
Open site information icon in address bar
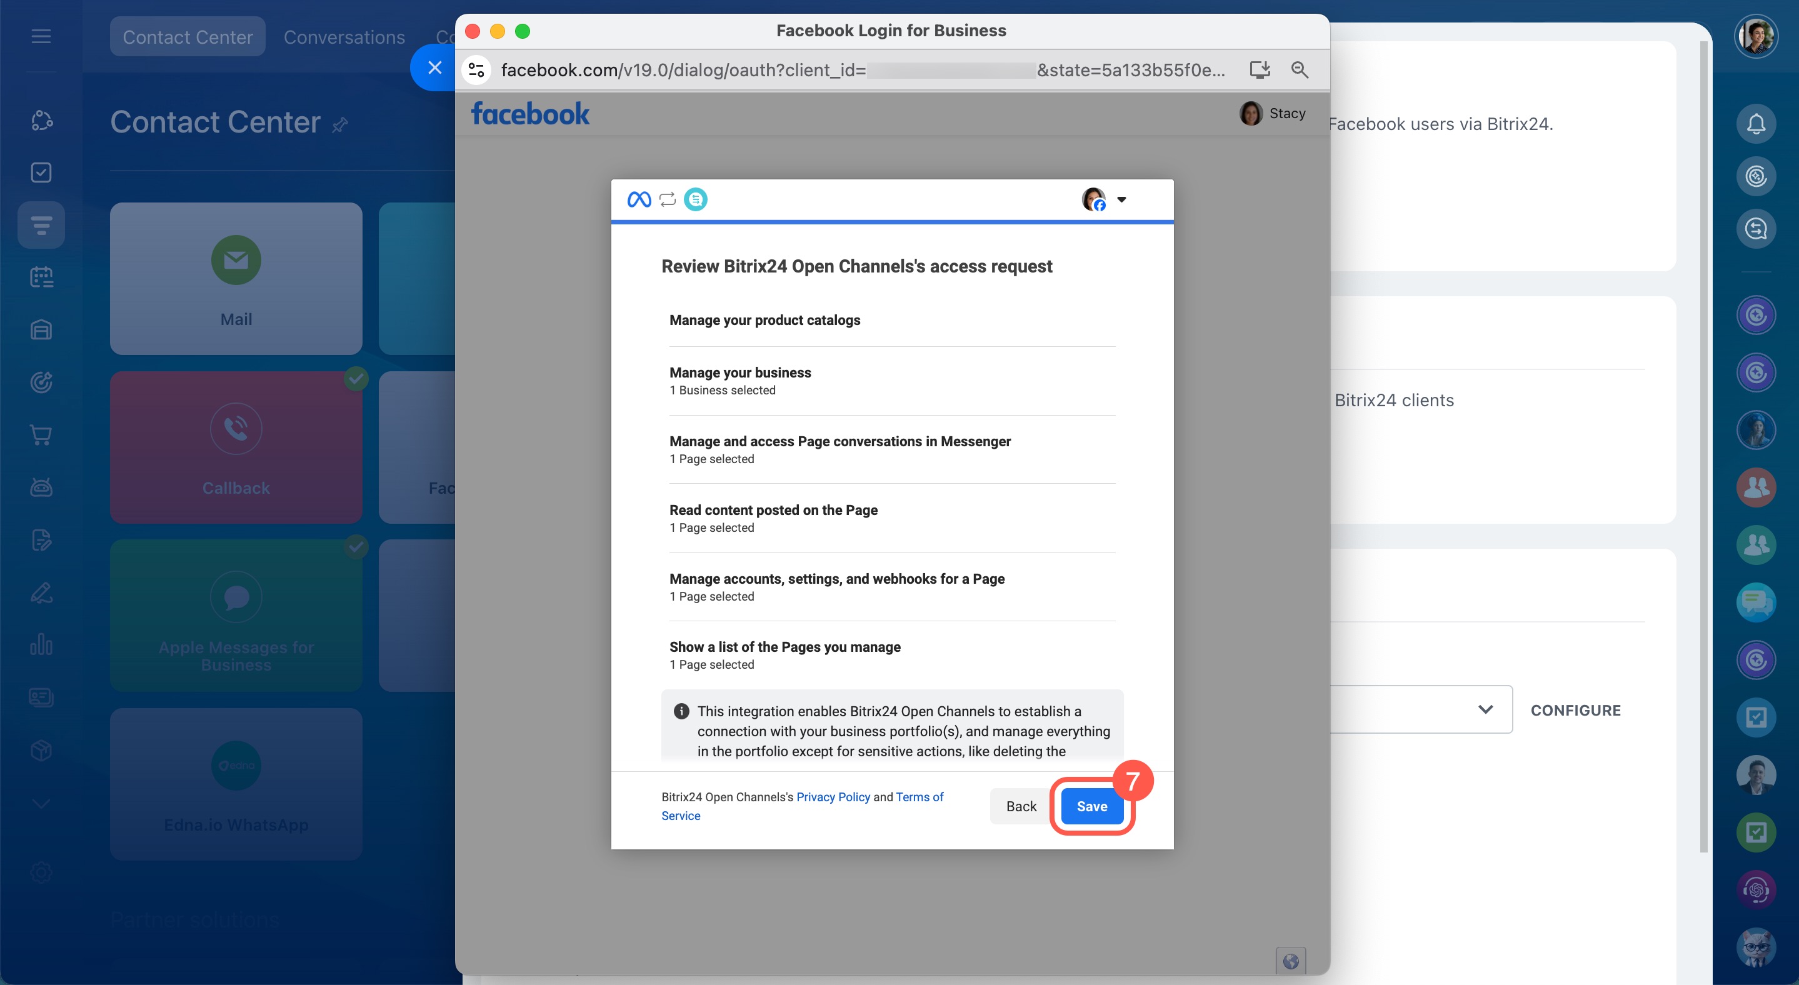476,70
